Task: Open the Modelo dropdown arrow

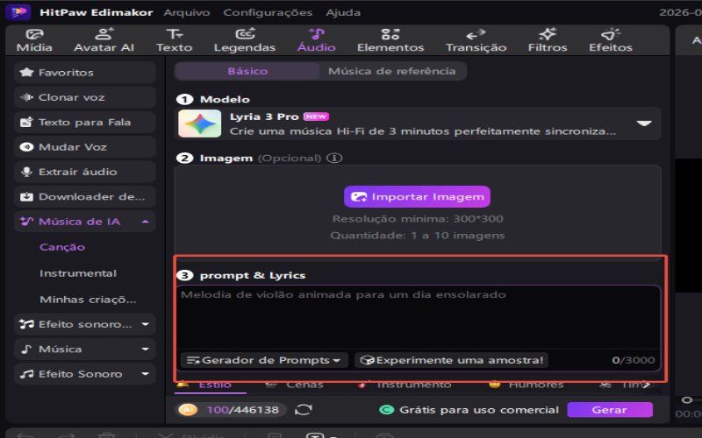Action: (644, 124)
